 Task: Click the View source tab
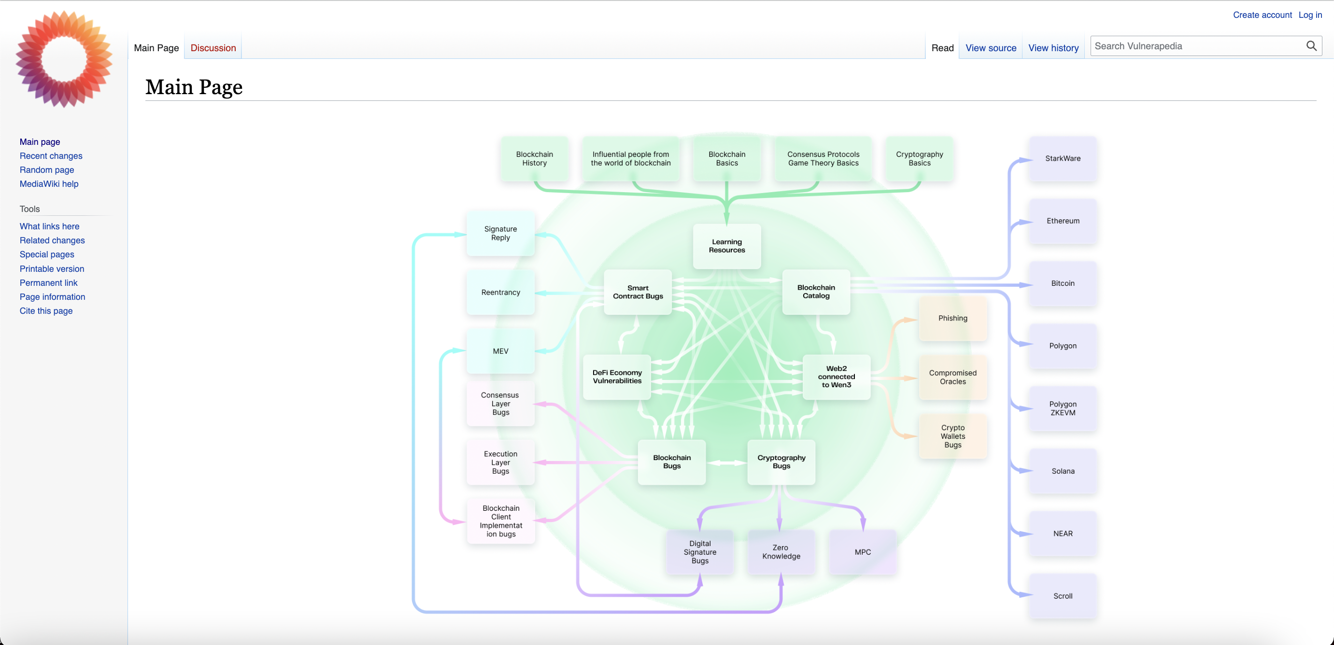coord(990,48)
